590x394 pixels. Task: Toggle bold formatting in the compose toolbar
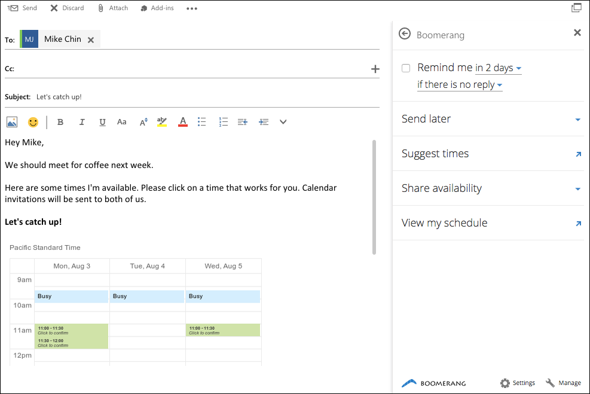(60, 121)
